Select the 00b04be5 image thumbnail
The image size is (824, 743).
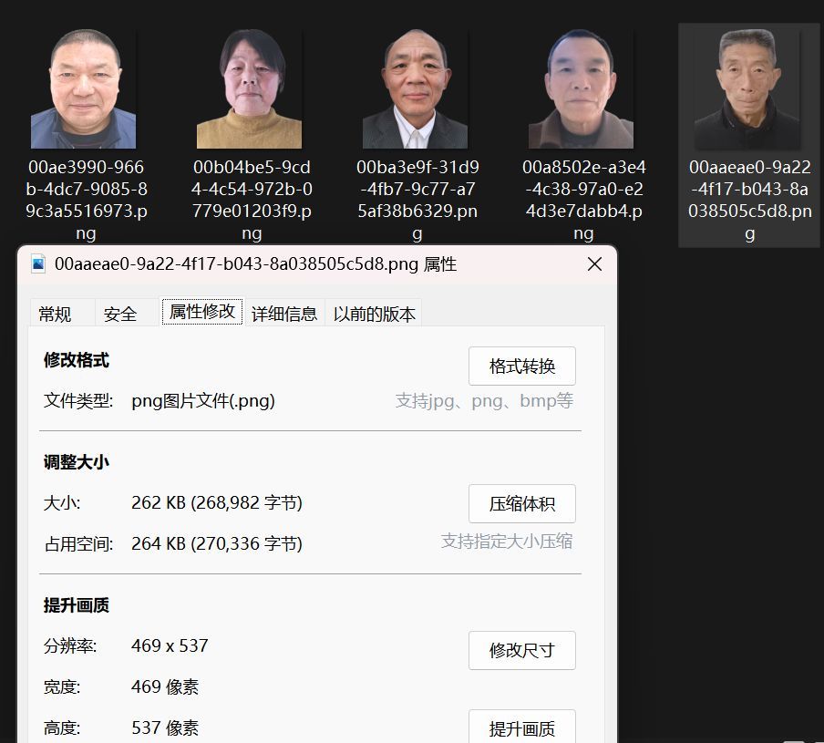pyautogui.click(x=251, y=88)
